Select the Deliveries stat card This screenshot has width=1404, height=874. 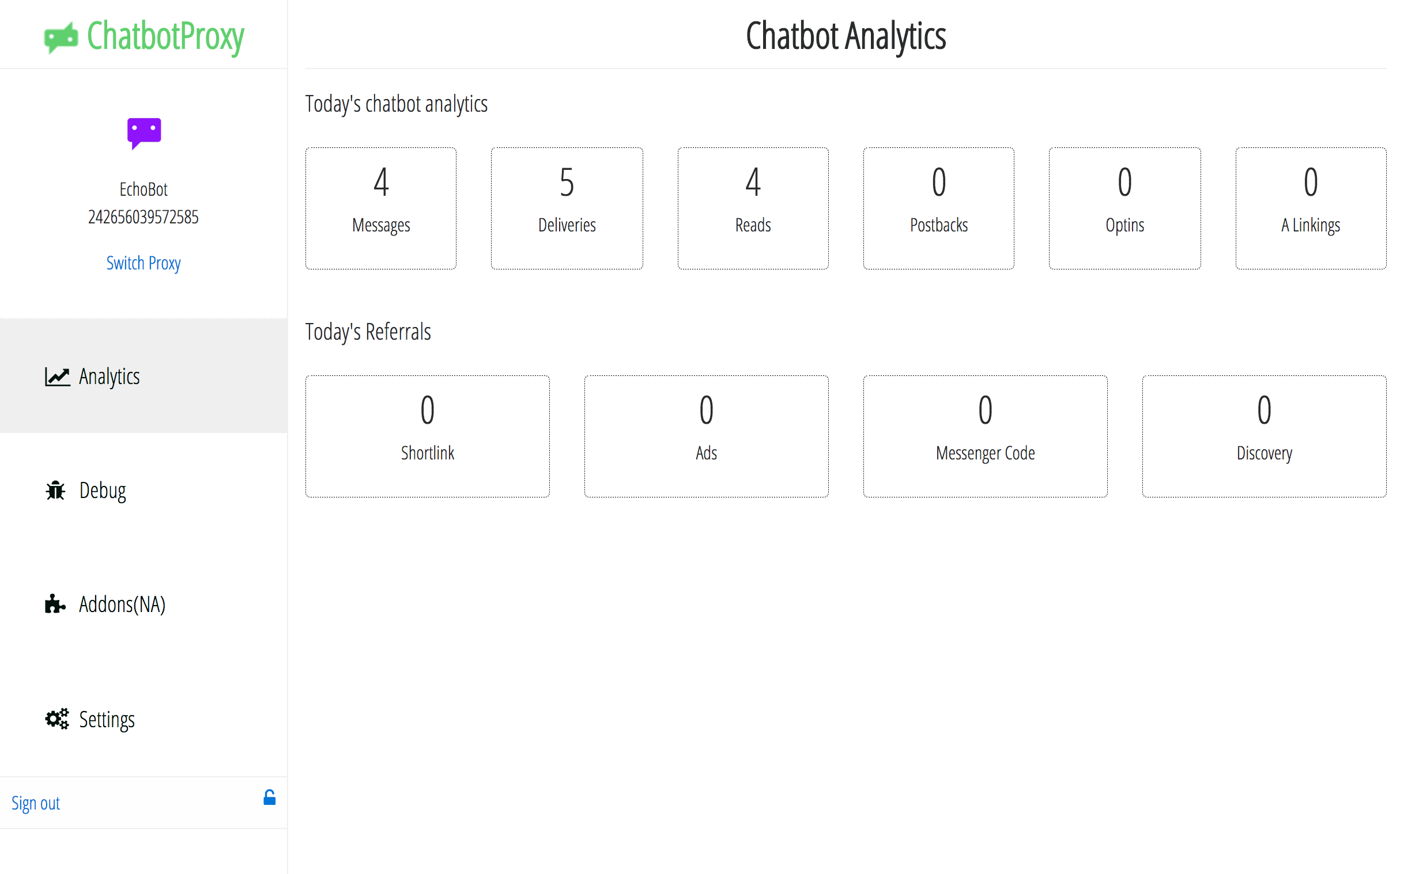click(567, 208)
